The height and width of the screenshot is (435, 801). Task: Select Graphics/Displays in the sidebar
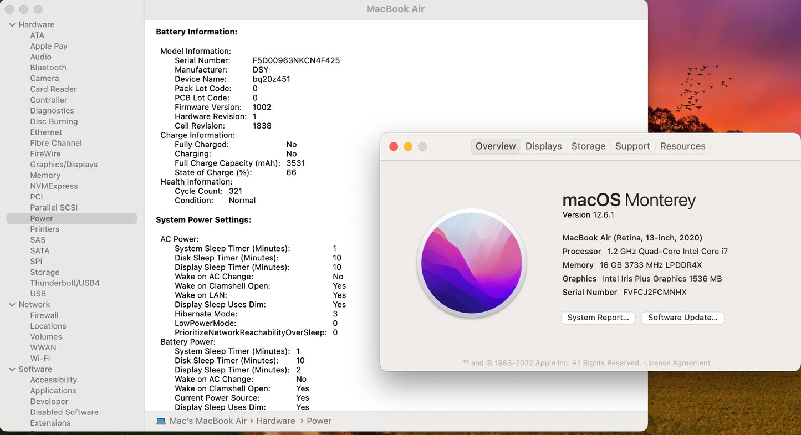pos(64,164)
